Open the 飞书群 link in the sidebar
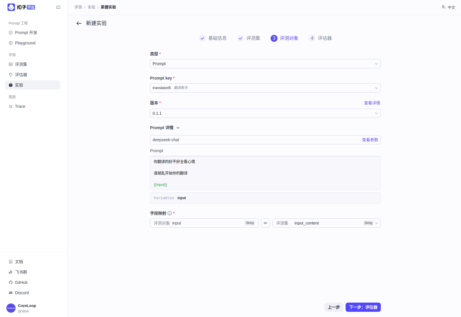461x317 pixels. coord(21,272)
